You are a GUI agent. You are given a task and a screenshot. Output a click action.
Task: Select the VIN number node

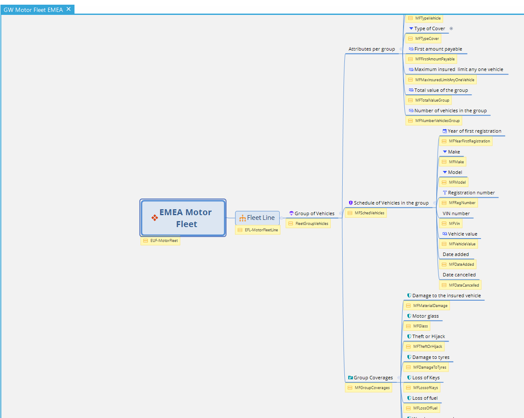[456, 213]
